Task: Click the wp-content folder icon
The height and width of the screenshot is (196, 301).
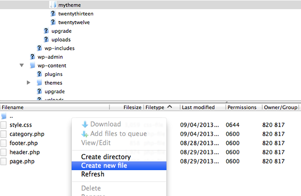Action: tap(32, 65)
